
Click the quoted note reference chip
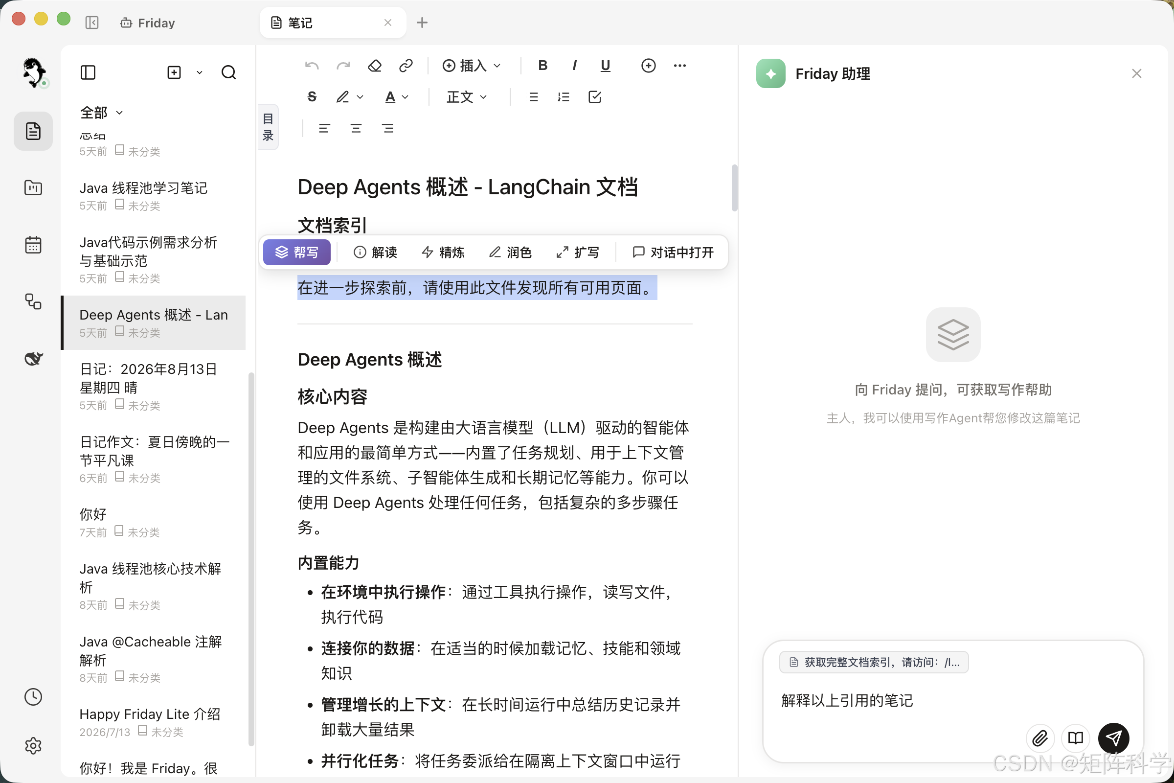tap(874, 662)
